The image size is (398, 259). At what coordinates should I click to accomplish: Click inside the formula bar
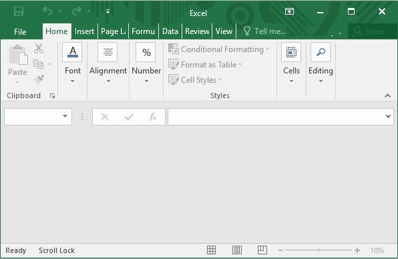click(x=276, y=117)
